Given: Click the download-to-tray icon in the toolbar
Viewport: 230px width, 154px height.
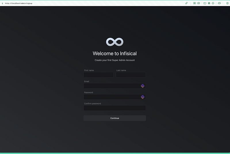Looking at the screenshot, I should click(194, 3).
